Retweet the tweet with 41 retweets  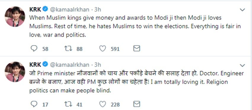coord(68,104)
